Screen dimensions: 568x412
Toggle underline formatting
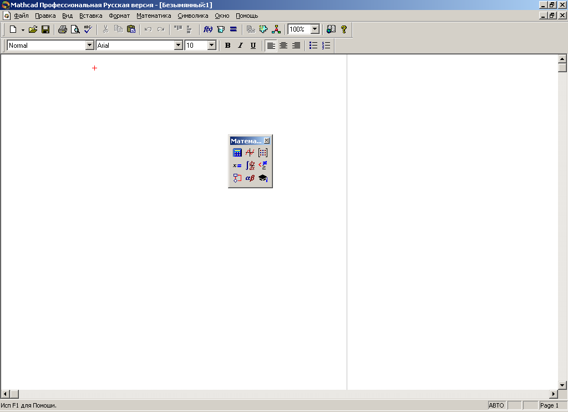[x=253, y=46]
